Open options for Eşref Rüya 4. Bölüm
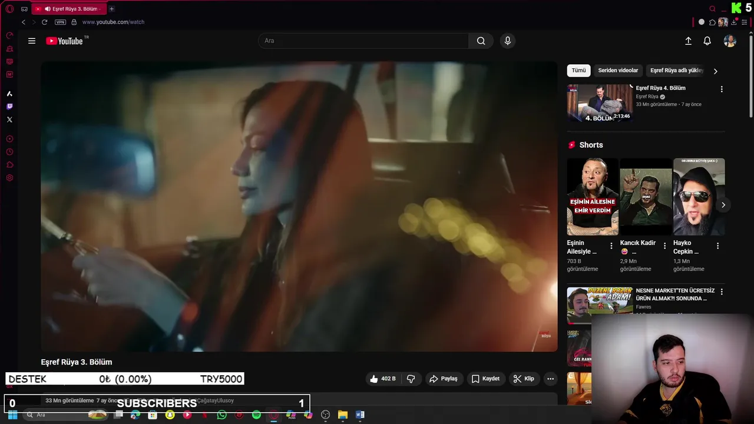Screen dimensions: 754x424 (722, 89)
